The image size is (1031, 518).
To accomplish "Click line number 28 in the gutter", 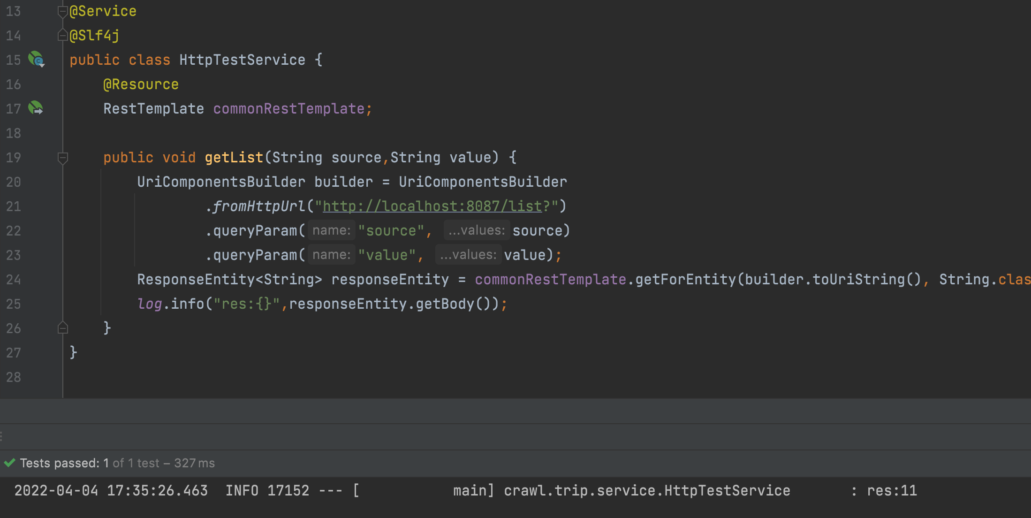I will pos(13,377).
